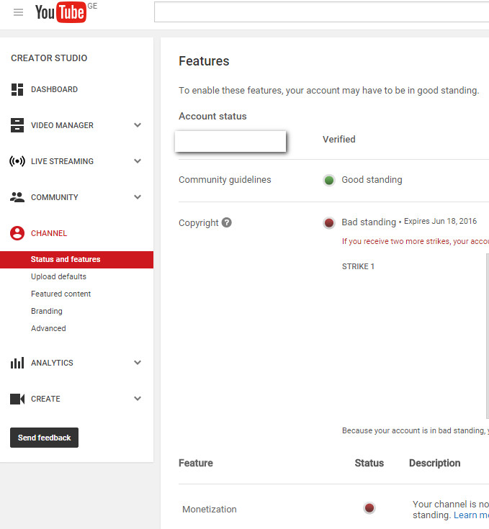The height and width of the screenshot is (529, 489).
Task: Open CREATE in the sidebar
Action: 45,399
